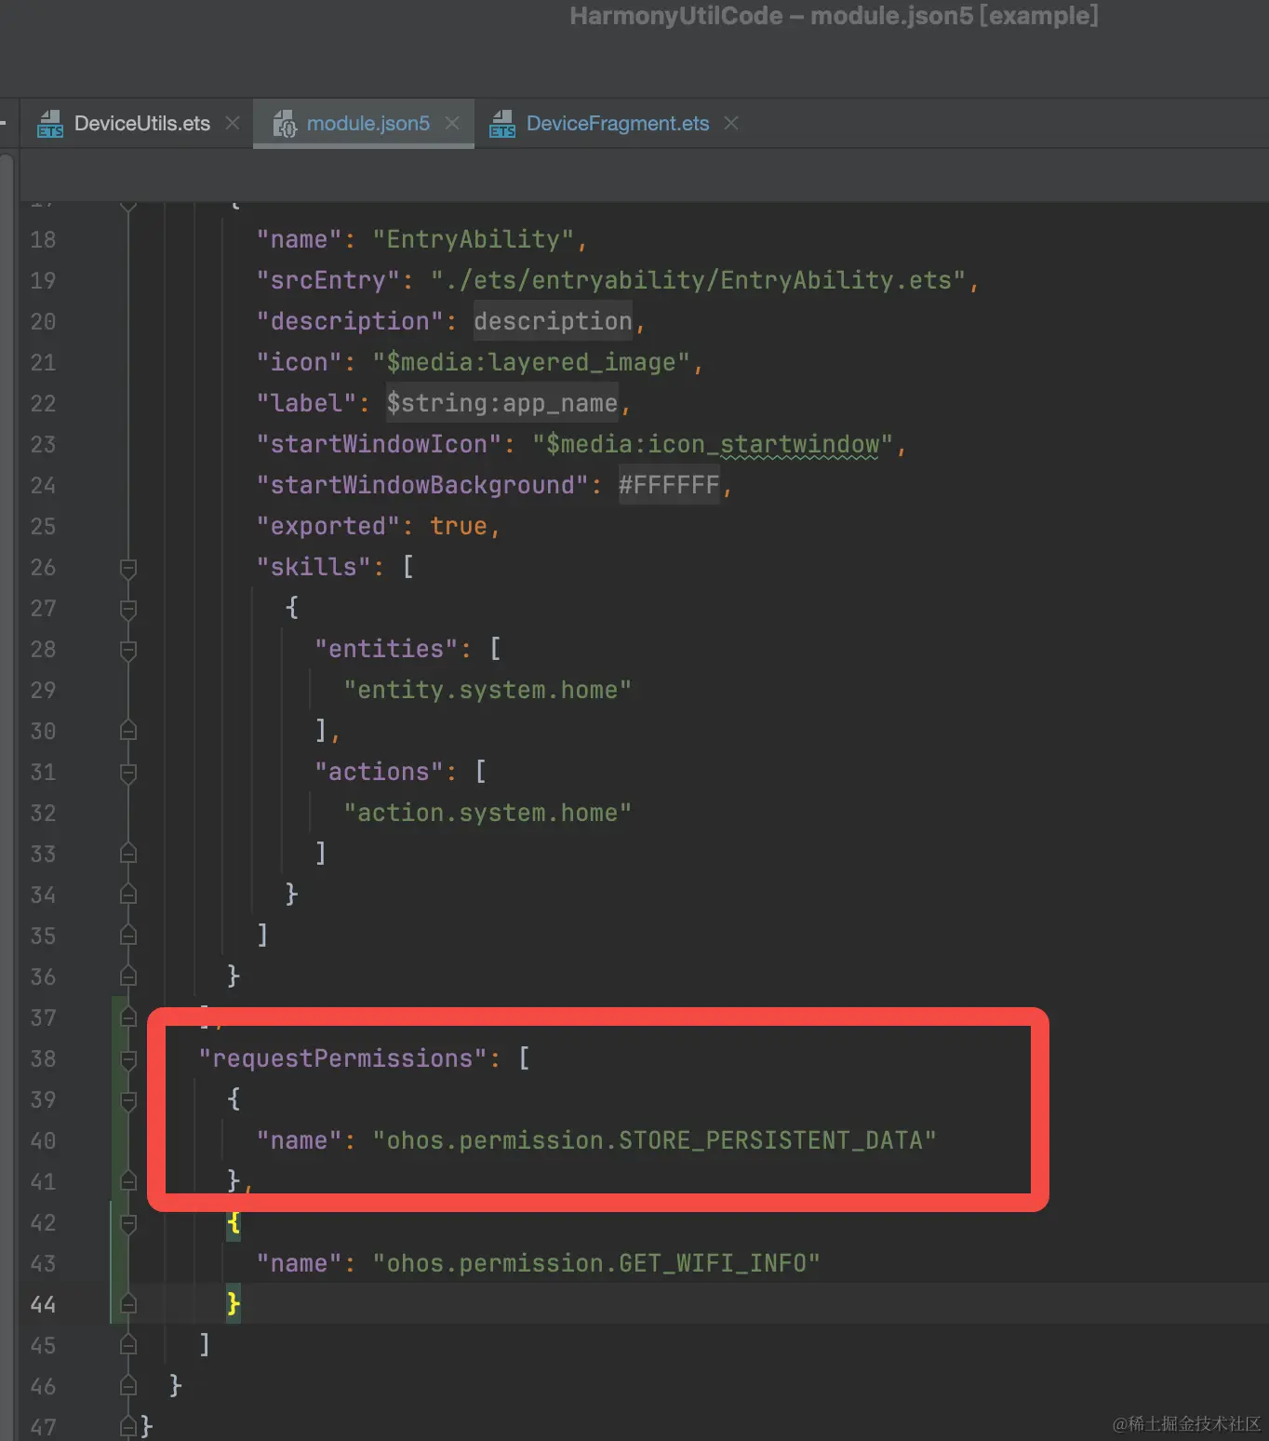Collapse the actions array on line 31

coord(128,773)
